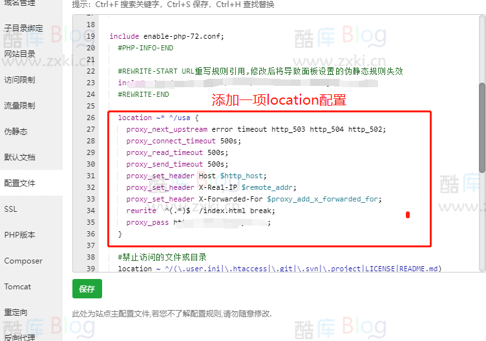
Task: Open the 重定向 tab
Action: tap(16, 312)
